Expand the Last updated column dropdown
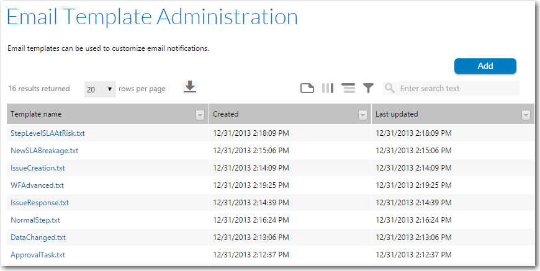This screenshot has height=271, width=540. [526, 115]
